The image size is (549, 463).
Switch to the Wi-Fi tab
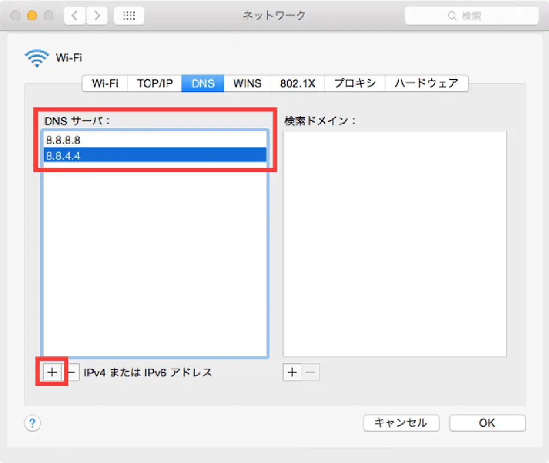(105, 84)
